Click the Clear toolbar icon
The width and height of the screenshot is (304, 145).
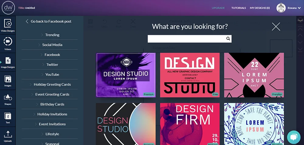tap(133, 23)
